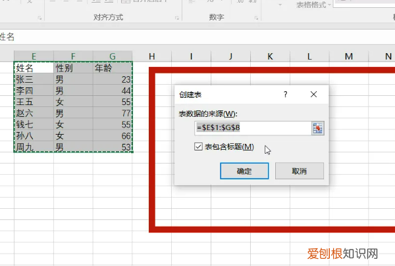Toggle the 表包含标题 checkbox

pyautogui.click(x=198, y=146)
